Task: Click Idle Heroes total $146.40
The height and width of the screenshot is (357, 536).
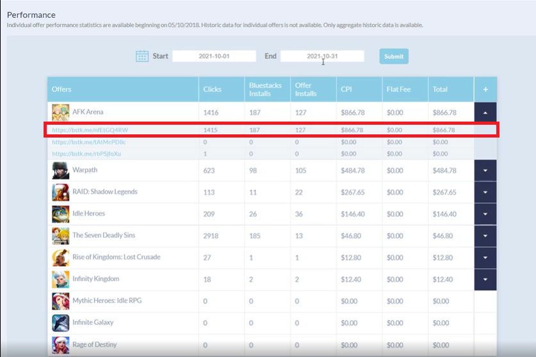Action: (x=444, y=214)
